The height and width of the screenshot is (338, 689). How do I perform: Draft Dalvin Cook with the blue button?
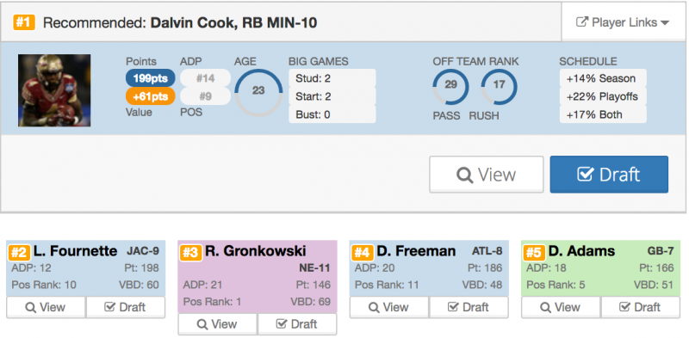[609, 175]
